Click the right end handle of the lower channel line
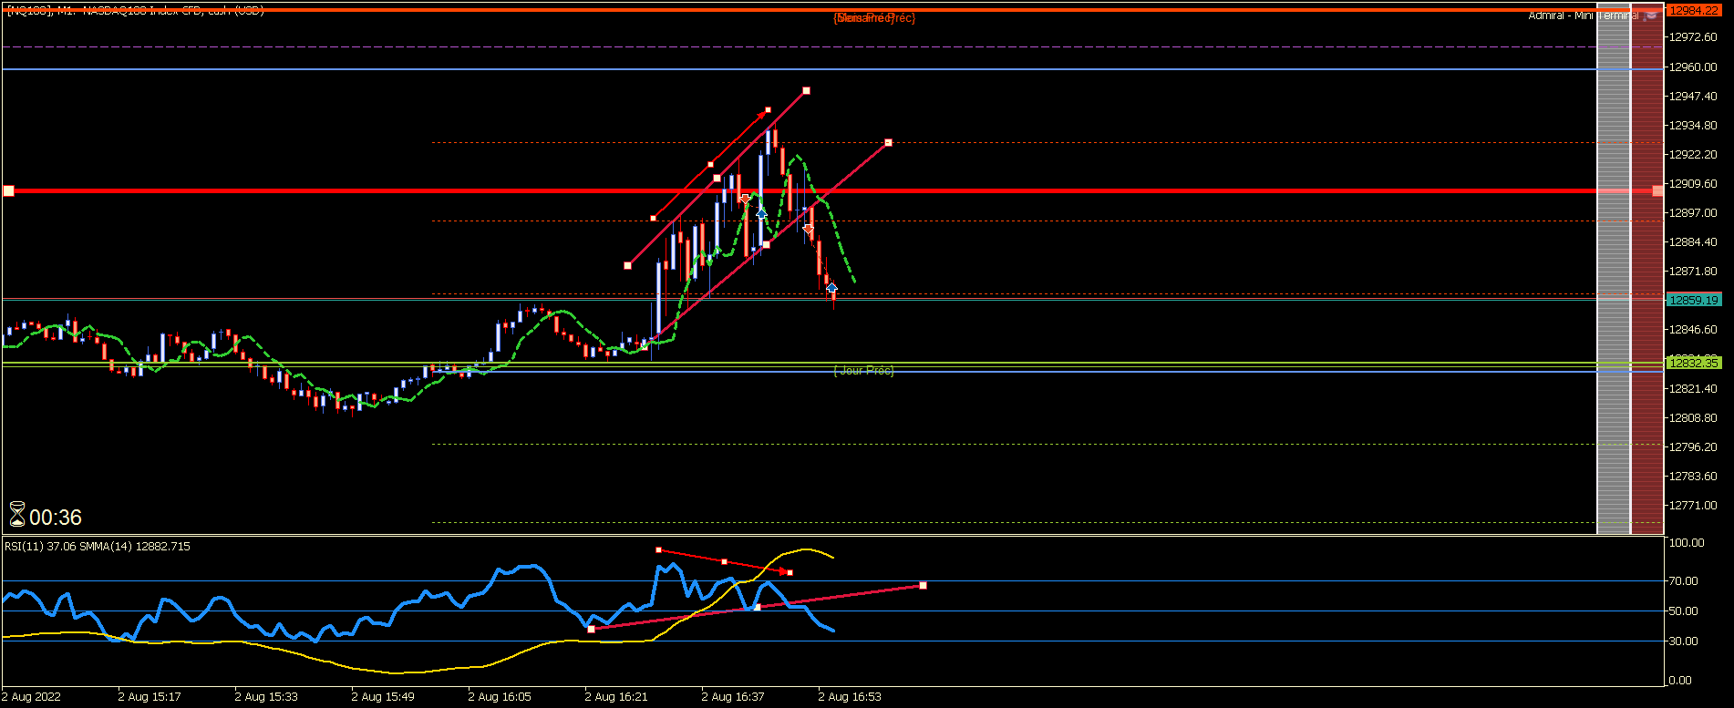The width and height of the screenshot is (1734, 708). click(x=888, y=143)
